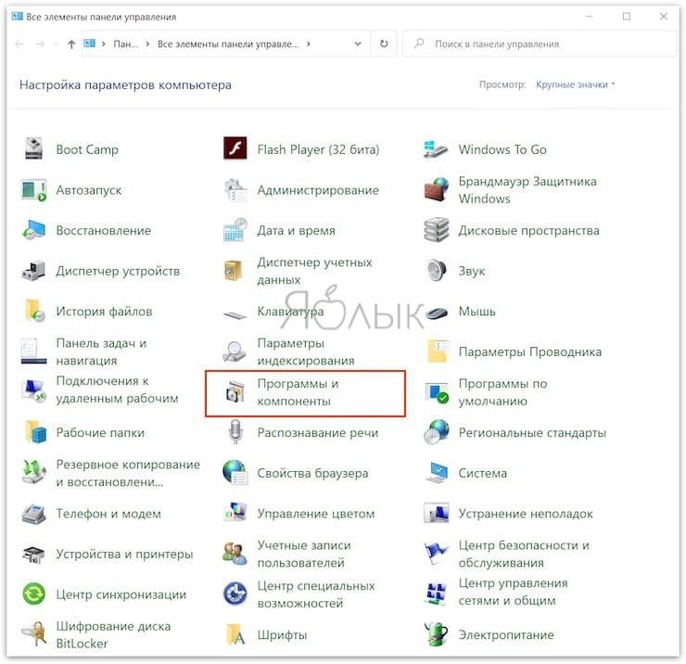
Task: Click the Шрифты fonts icon
Action: [236, 634]
